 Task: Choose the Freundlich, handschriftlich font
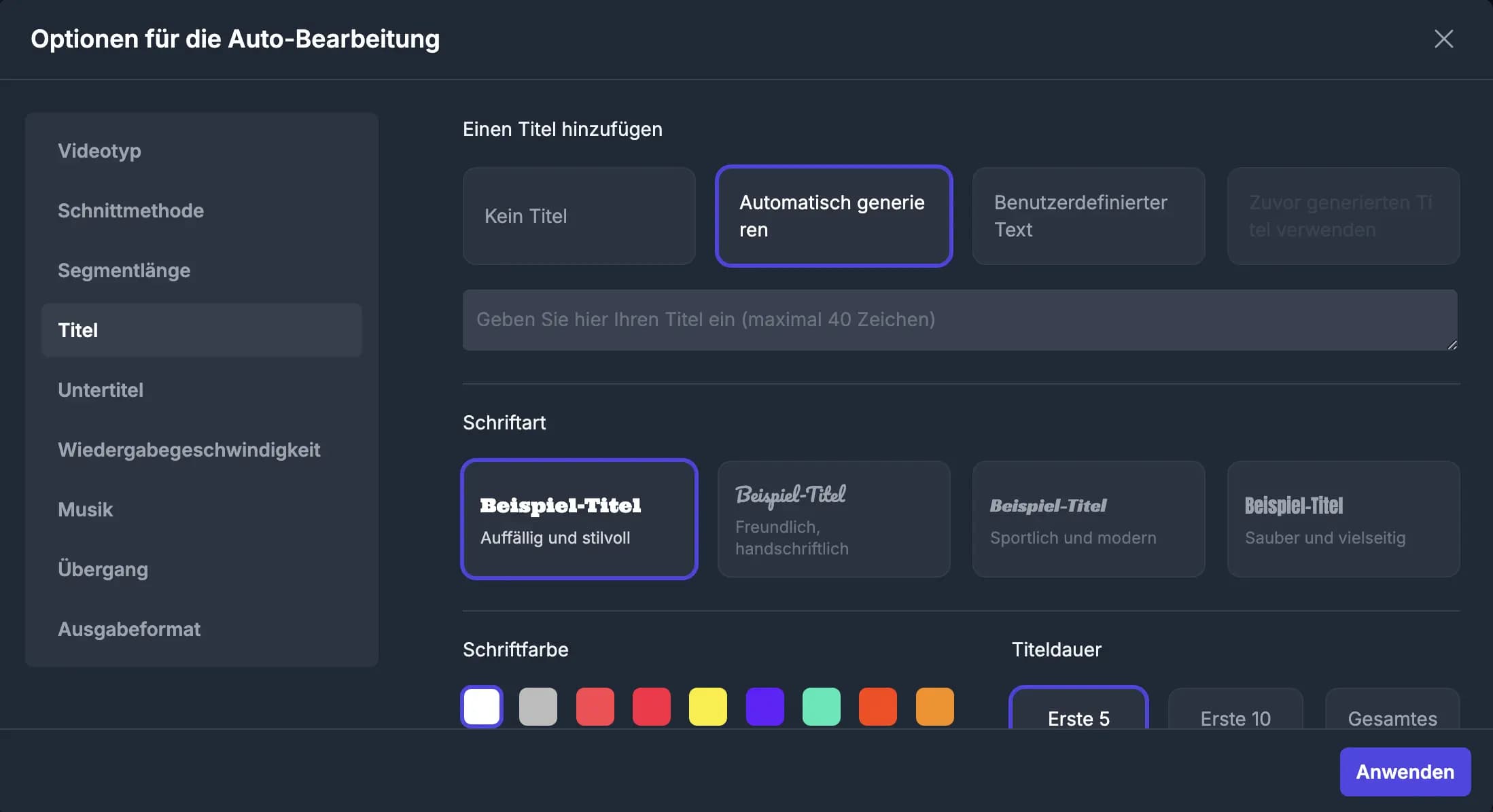833,519
